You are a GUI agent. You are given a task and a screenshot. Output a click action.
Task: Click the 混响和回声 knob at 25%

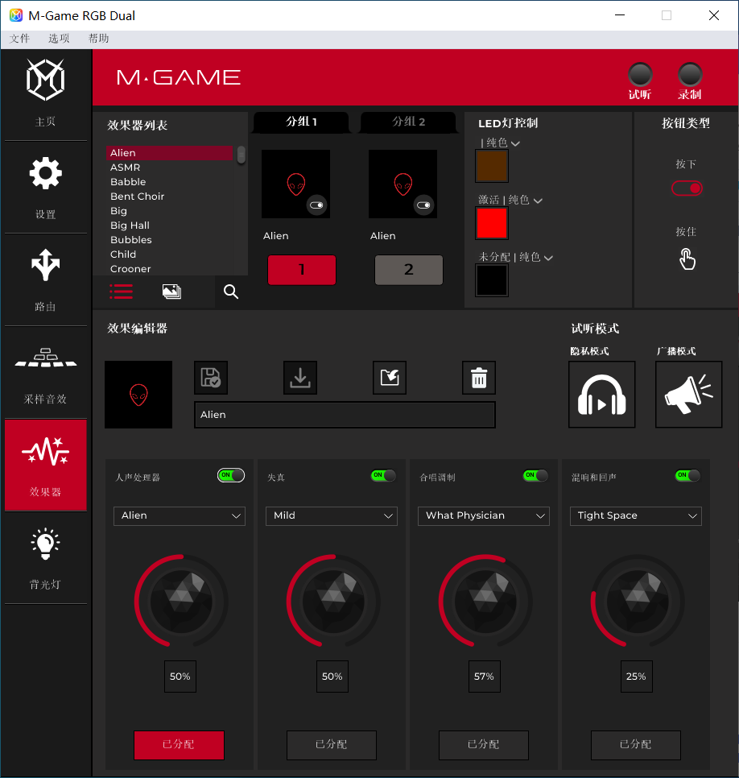[638, 601]
